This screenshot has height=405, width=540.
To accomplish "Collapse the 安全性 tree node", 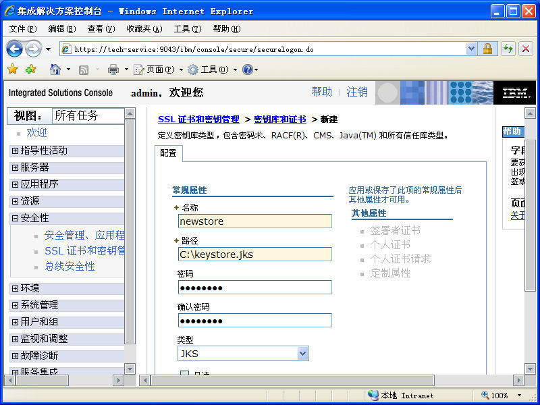I will [x=15, y=218].
